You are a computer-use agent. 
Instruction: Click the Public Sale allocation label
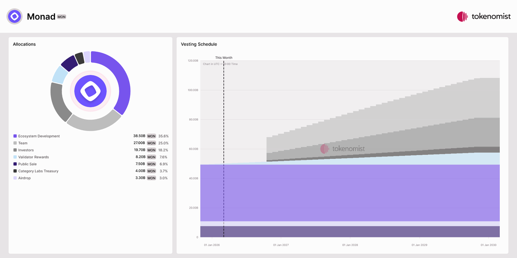[27, 164]
